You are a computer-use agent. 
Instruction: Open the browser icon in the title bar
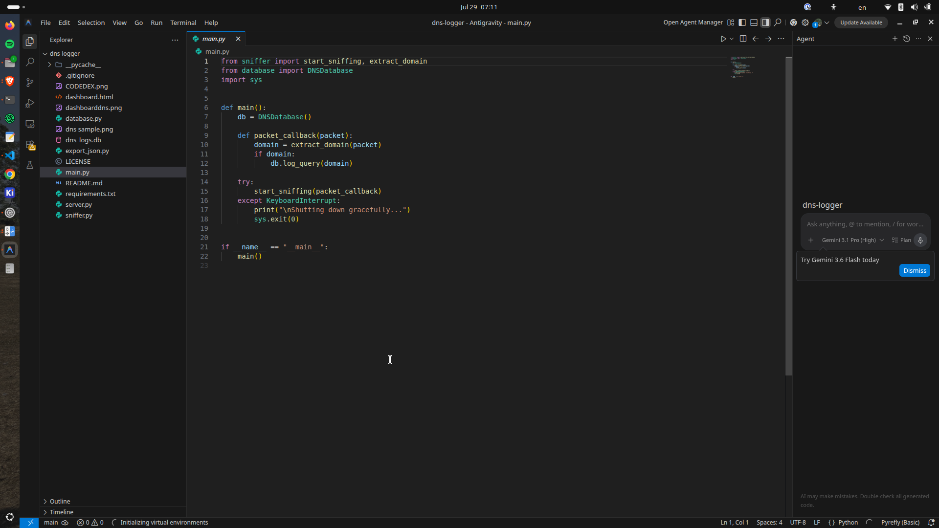click(x=793, y=22)
